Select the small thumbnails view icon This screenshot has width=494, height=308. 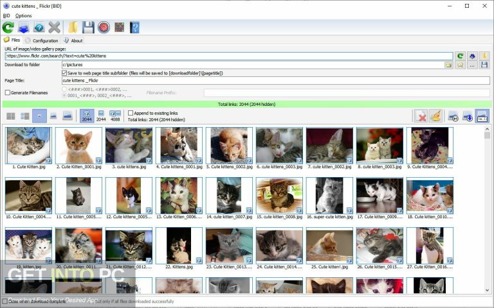[39, 116]
